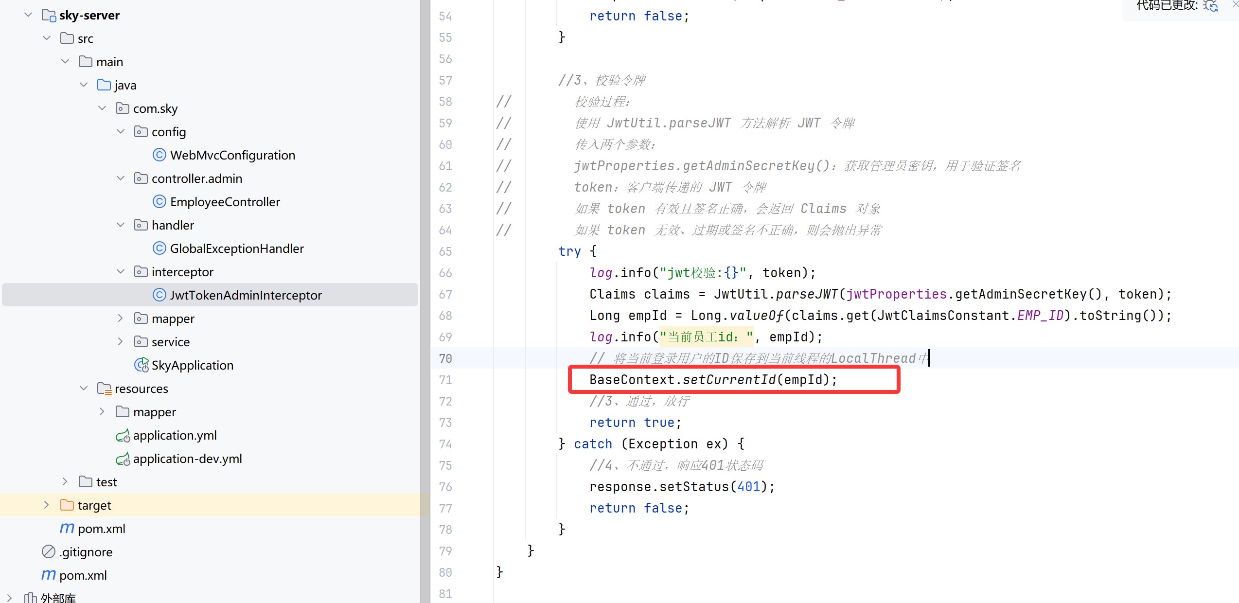Click the reload icon beside 代码已更改
The width and height of the screenshot is (1239, 603).
click(x=1210, y=6)
